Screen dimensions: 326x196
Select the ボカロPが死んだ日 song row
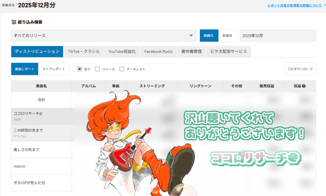pyautogui.click(x=29, y=183)
